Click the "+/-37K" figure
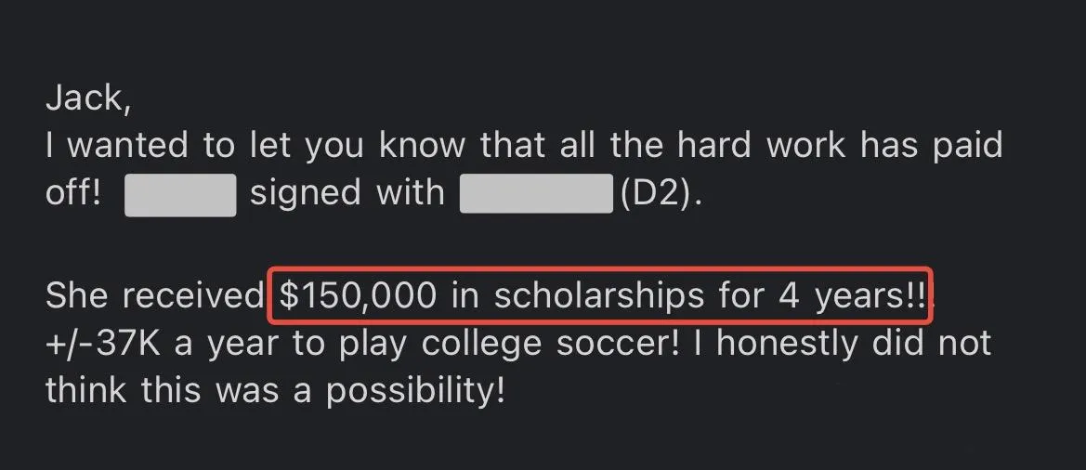The image size is (1086, 470). coord(103,344)
